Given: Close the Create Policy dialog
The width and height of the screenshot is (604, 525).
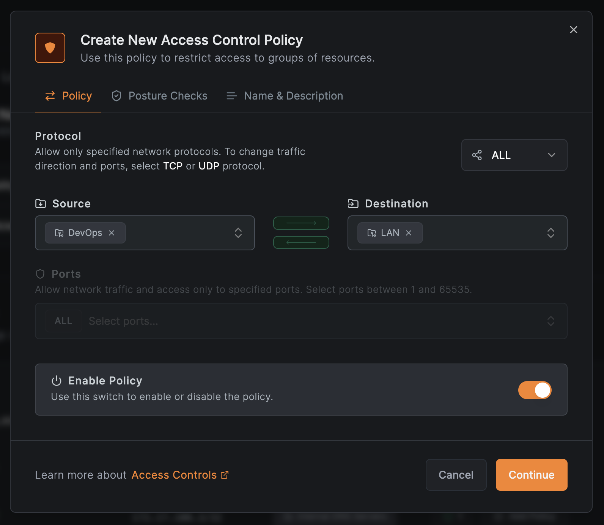Looking at the screenshot, I should [573, 30].
